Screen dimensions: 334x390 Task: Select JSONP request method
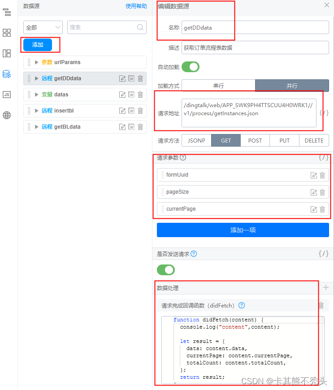click(x=196, y=140)
